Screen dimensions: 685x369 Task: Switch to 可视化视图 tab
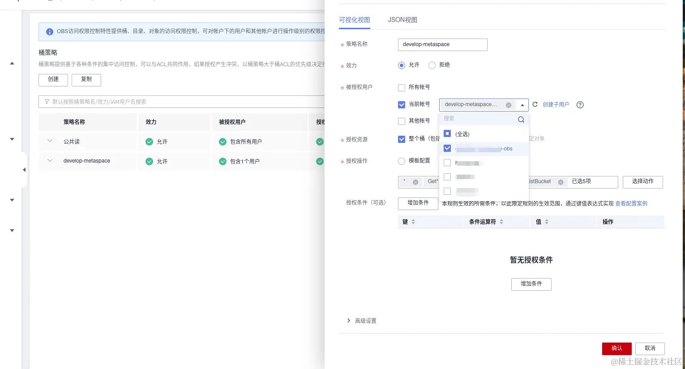coord(355,20)
